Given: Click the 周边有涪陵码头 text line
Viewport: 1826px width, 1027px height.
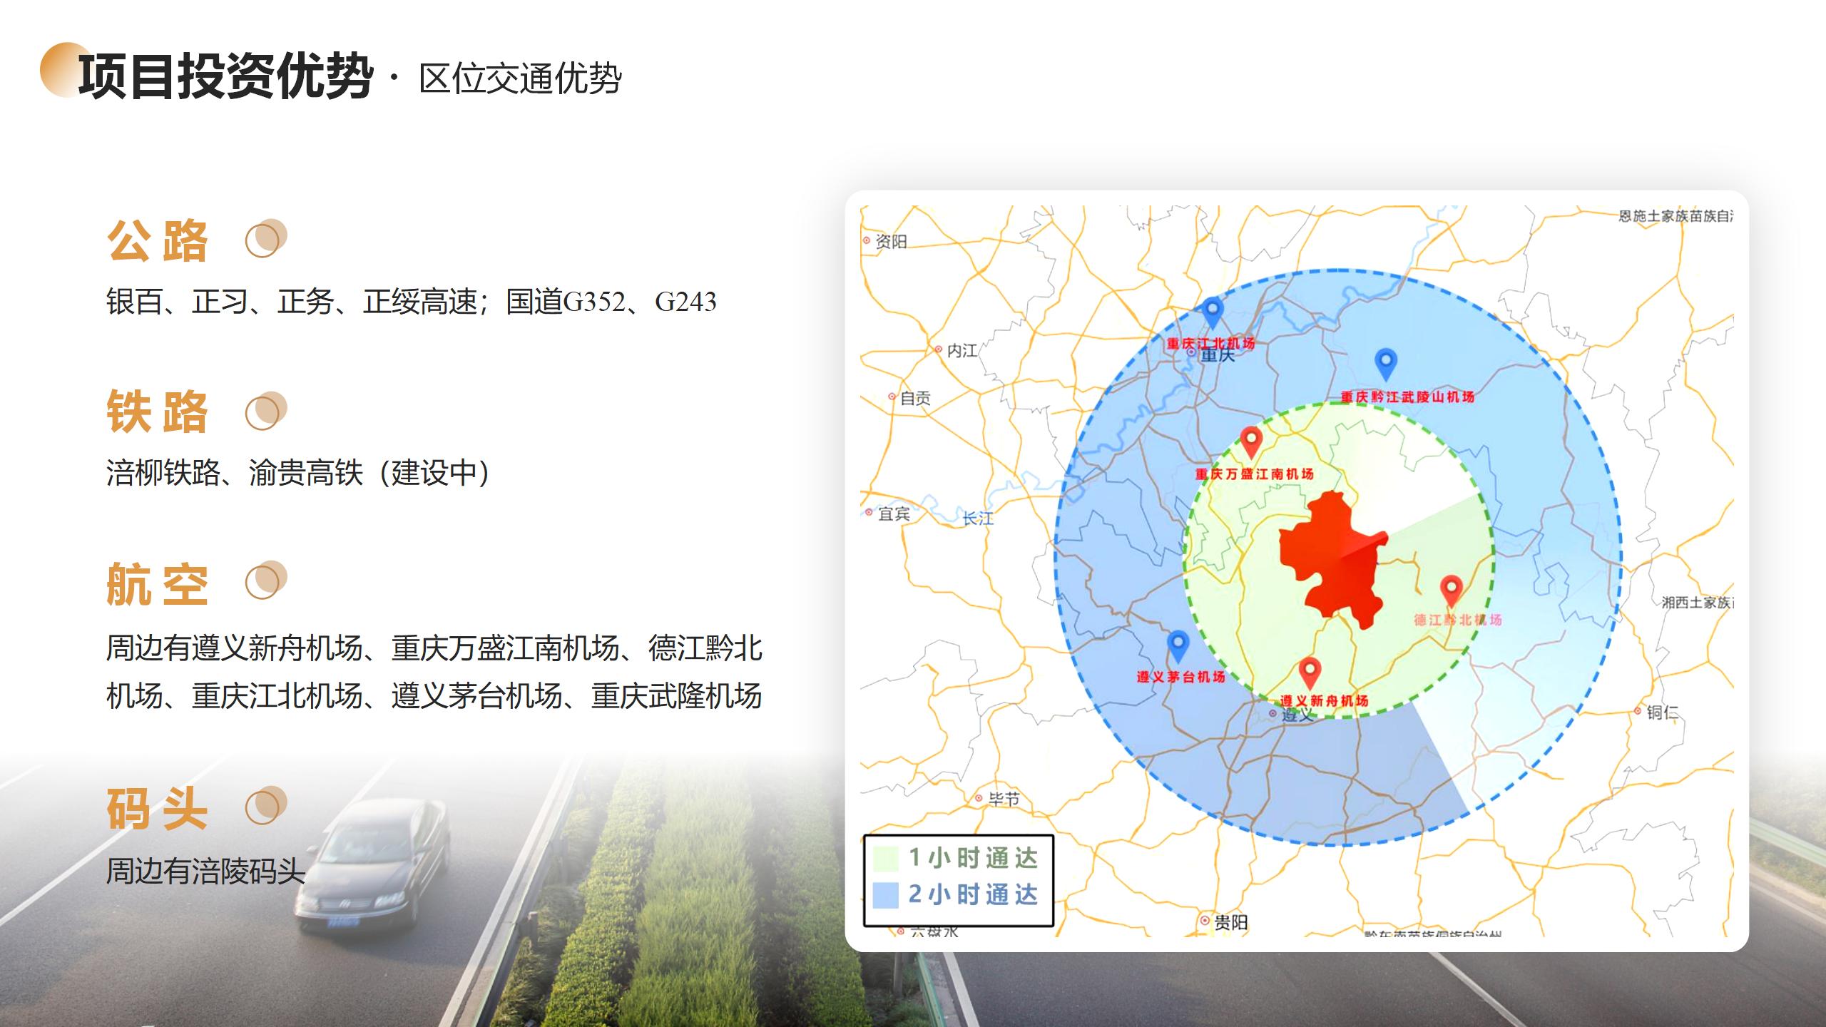Looking at the screenshot, I should pos(205,871).
